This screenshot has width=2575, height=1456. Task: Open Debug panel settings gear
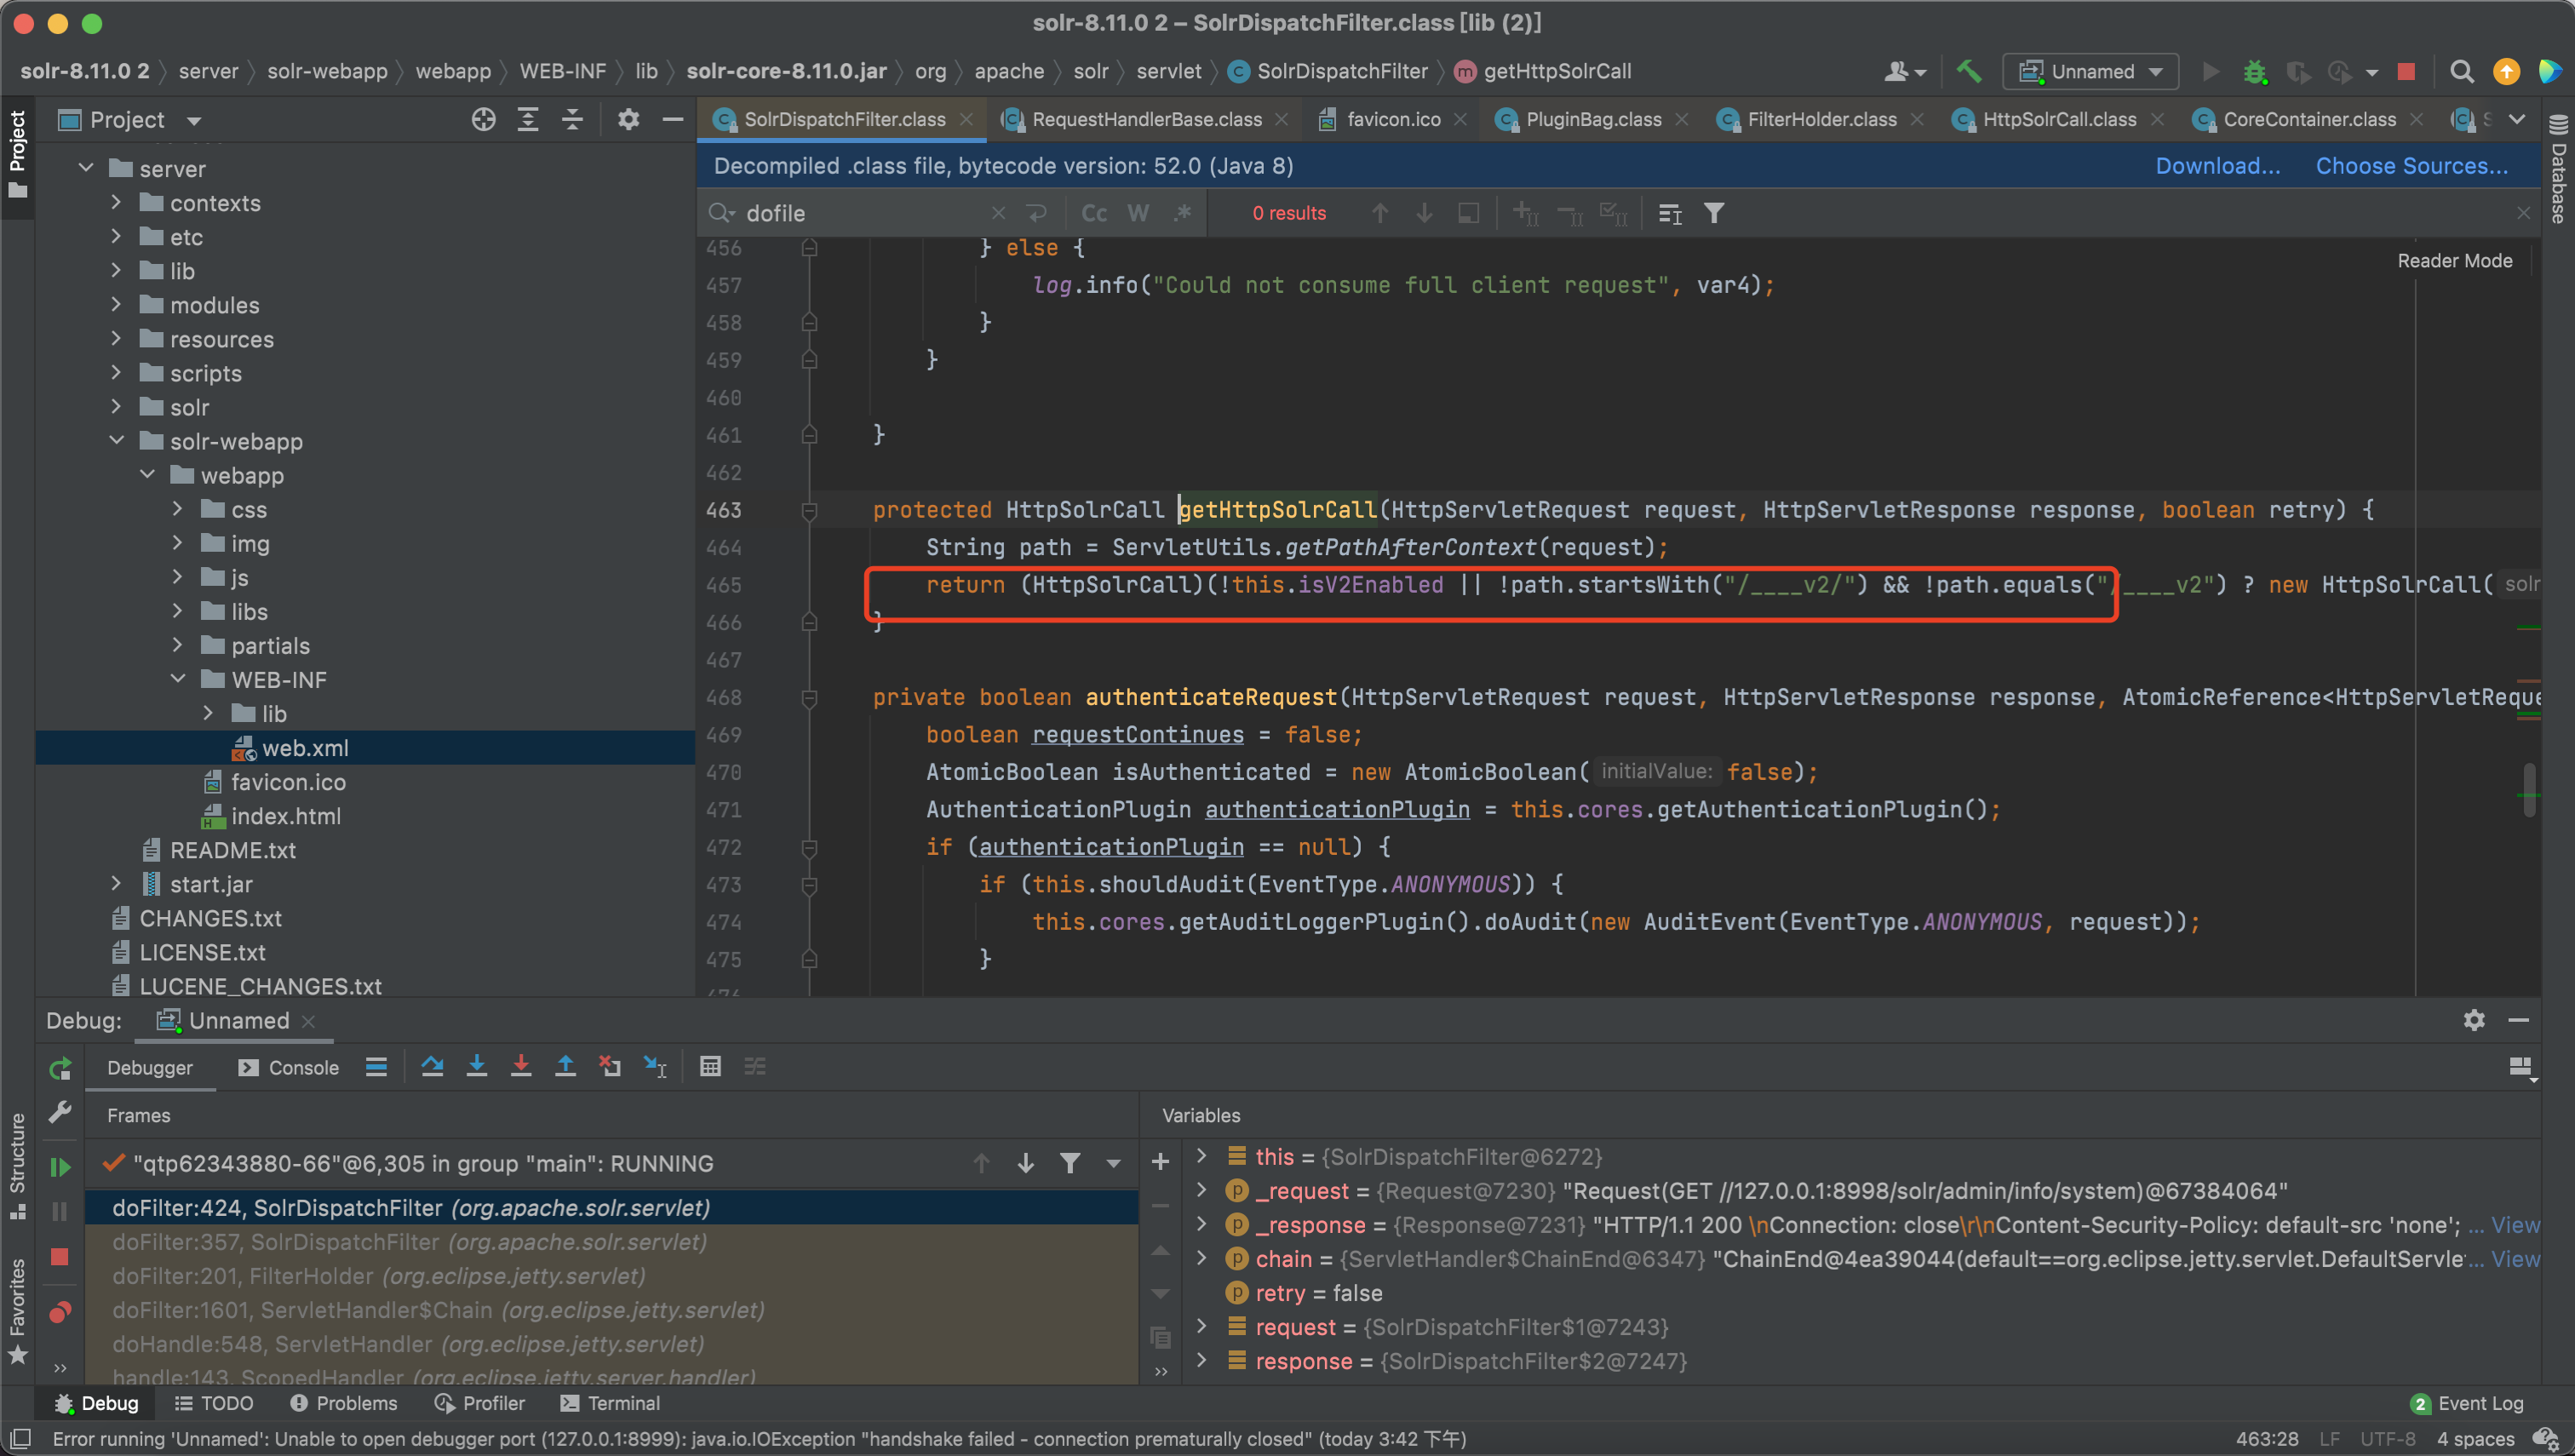[x=2474, y=1020]
